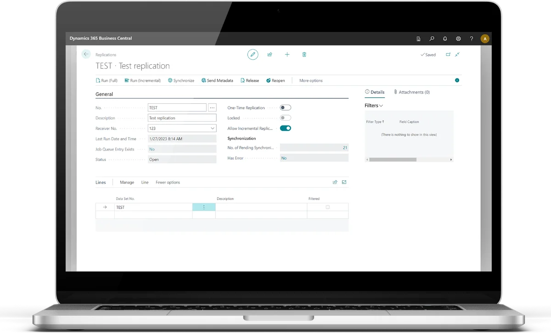Create a new record with the plus icon

pos(287,55)
